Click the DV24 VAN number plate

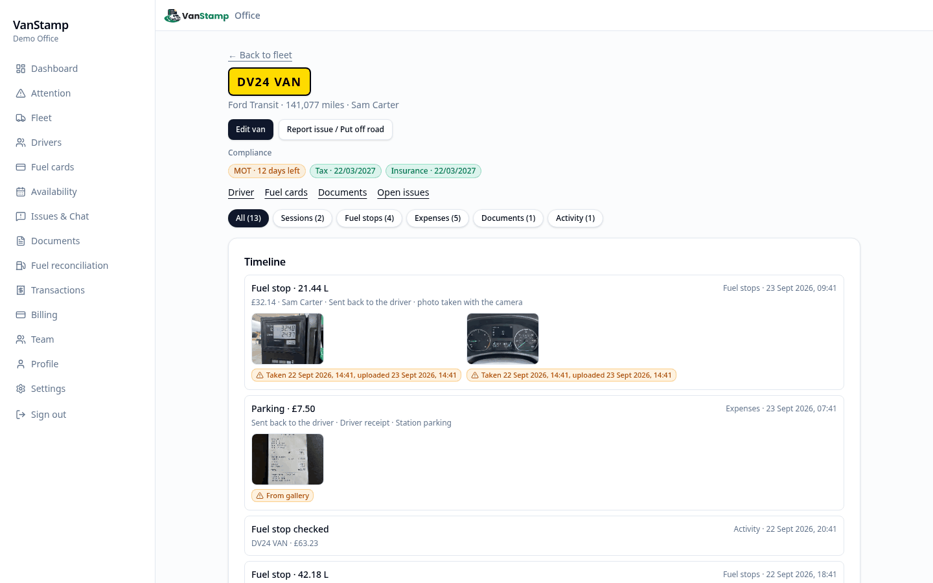(x=270, y=82)
